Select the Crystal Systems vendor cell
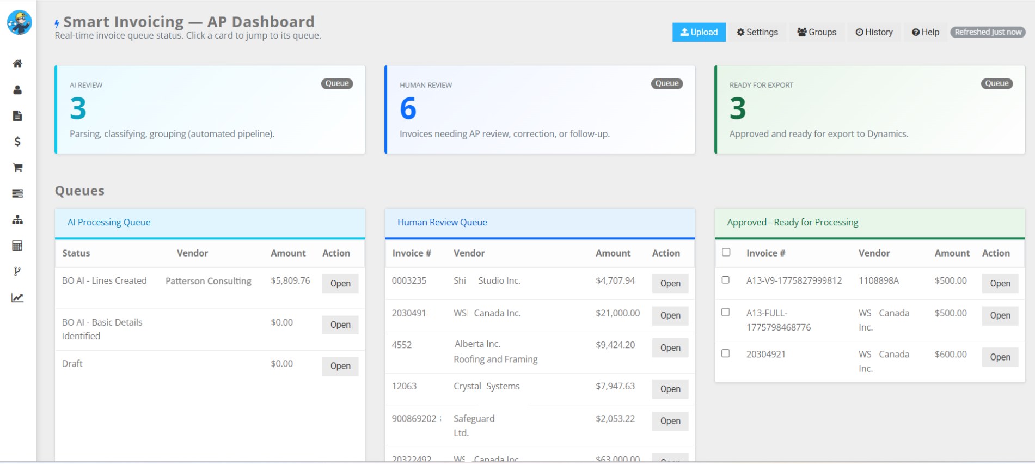The image size is (1035, 464). pyautogui.click(x=487, y=386)
